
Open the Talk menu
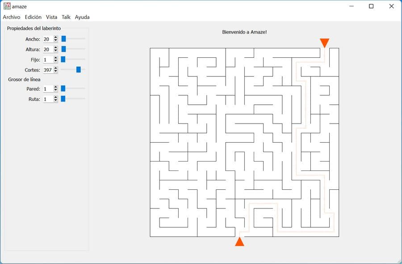point(66,17)
